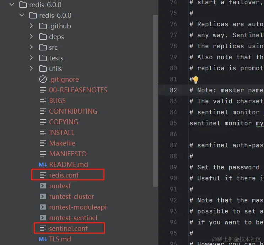This screenshot has height=245, width=264.
Task: Expand the src folder
Action: coord(31,47)
